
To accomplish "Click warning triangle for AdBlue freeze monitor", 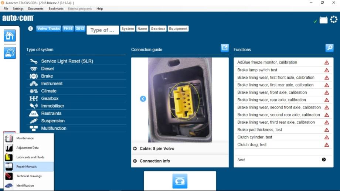I will (x=327, y=62).
